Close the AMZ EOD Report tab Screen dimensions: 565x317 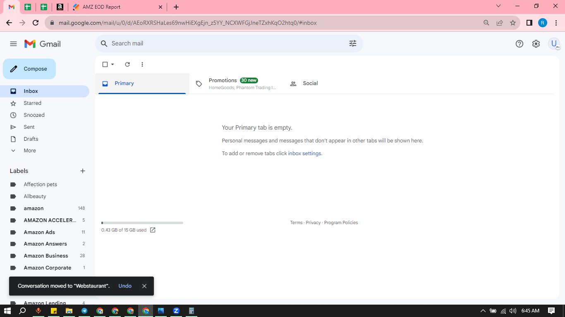pos(160,7)
